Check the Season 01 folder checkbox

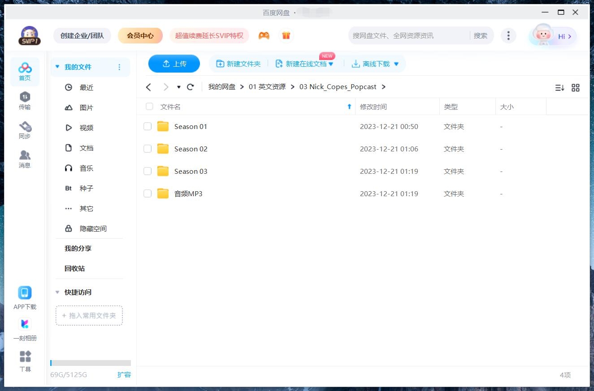[147, 127]
